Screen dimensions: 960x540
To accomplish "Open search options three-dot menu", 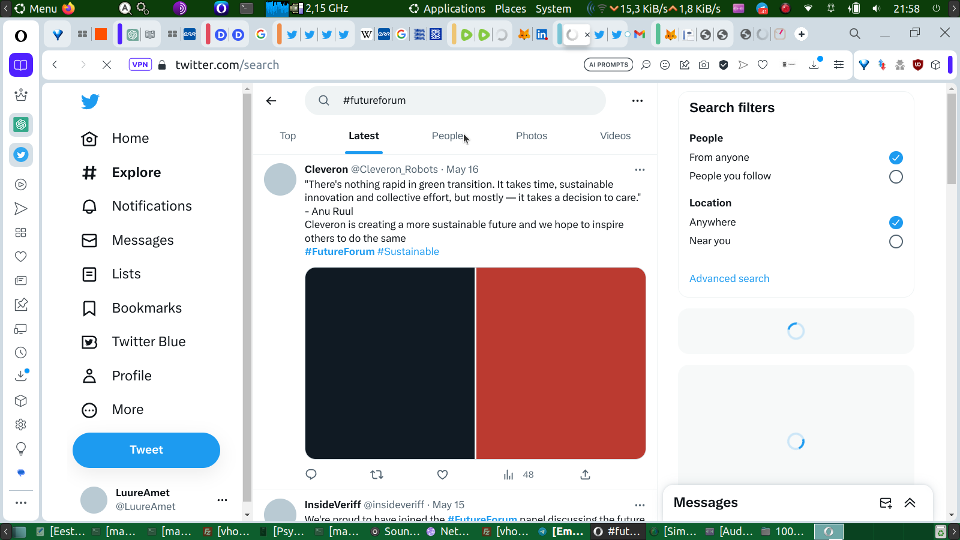I will (637, 101).
